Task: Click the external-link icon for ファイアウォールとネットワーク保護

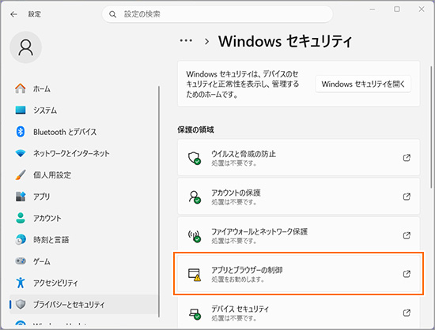Action: [x=407, y=235]
